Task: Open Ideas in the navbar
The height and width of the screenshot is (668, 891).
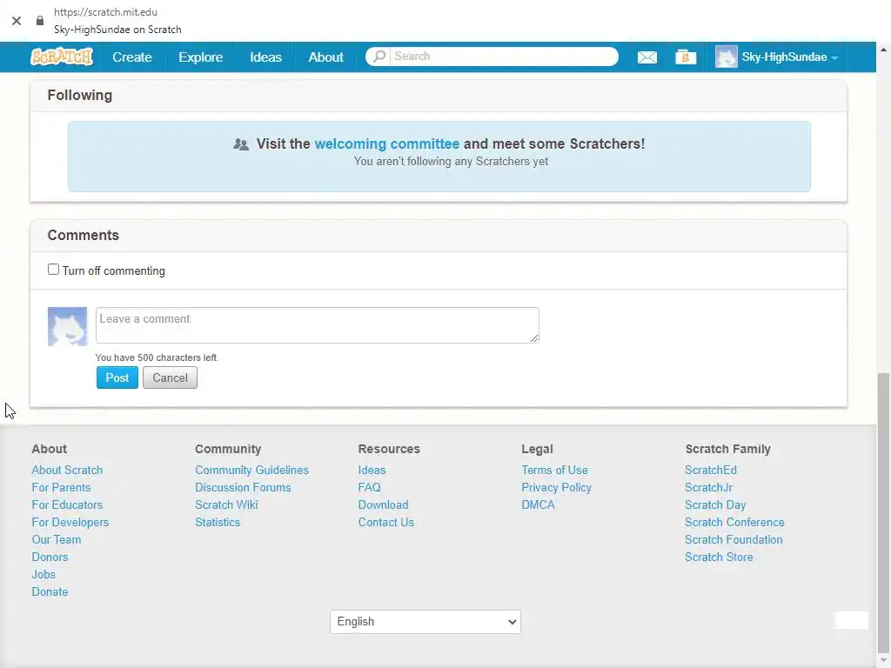Action: coord(265,57)
